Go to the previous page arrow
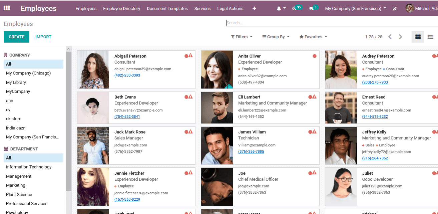This screenshot has width=438, height=214. click(390, 37)
